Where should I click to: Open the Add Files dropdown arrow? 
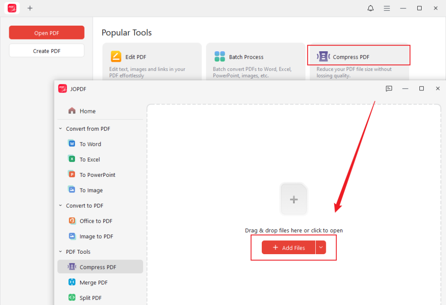click(x=321, y=247)
